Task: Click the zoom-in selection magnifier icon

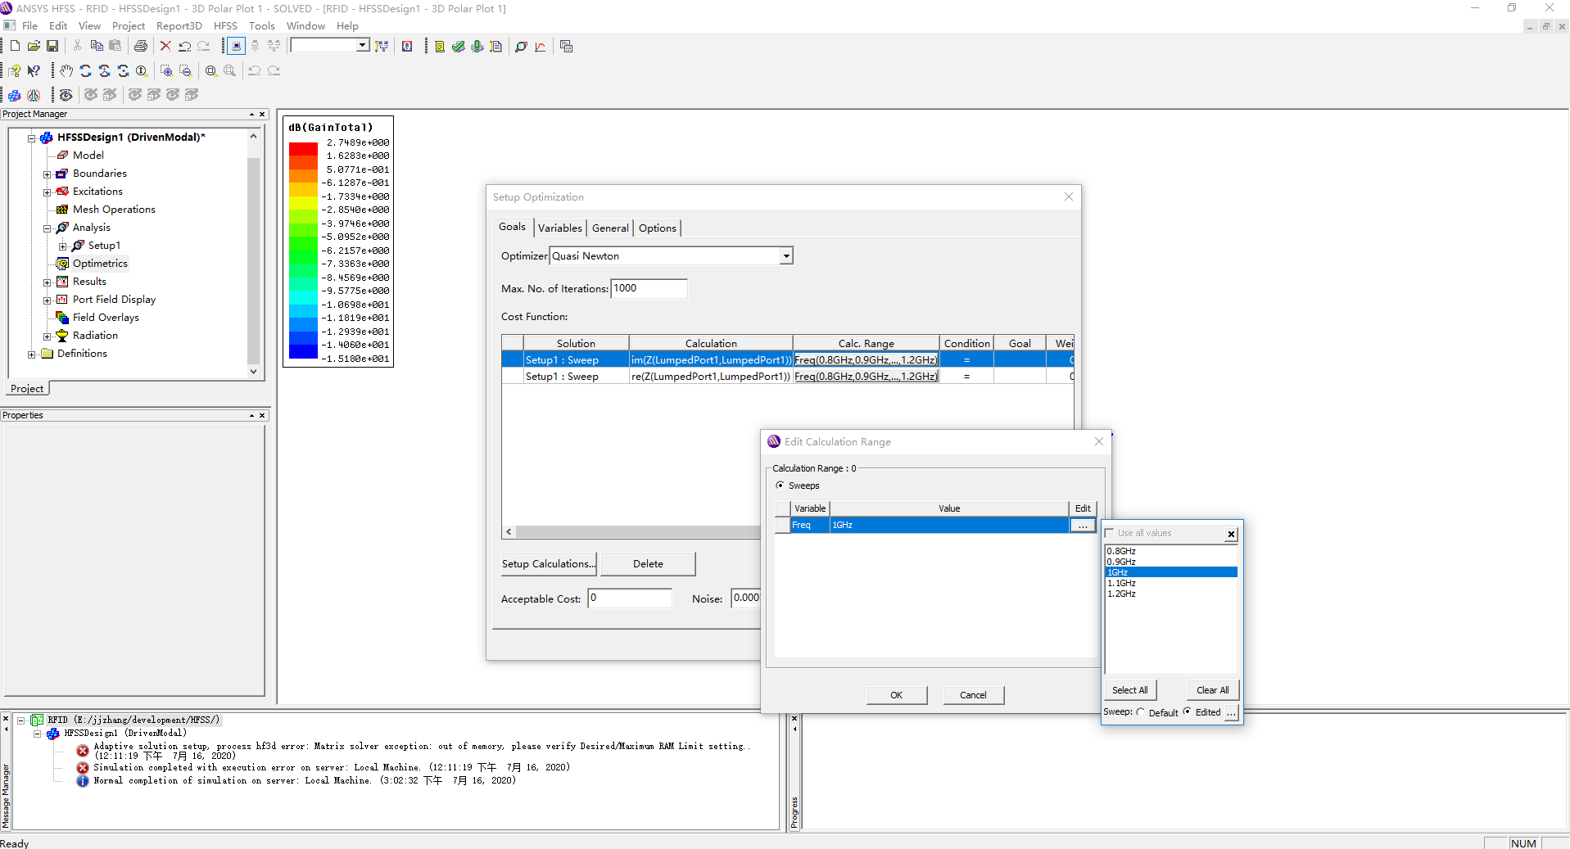Action: tap(166, 71)
